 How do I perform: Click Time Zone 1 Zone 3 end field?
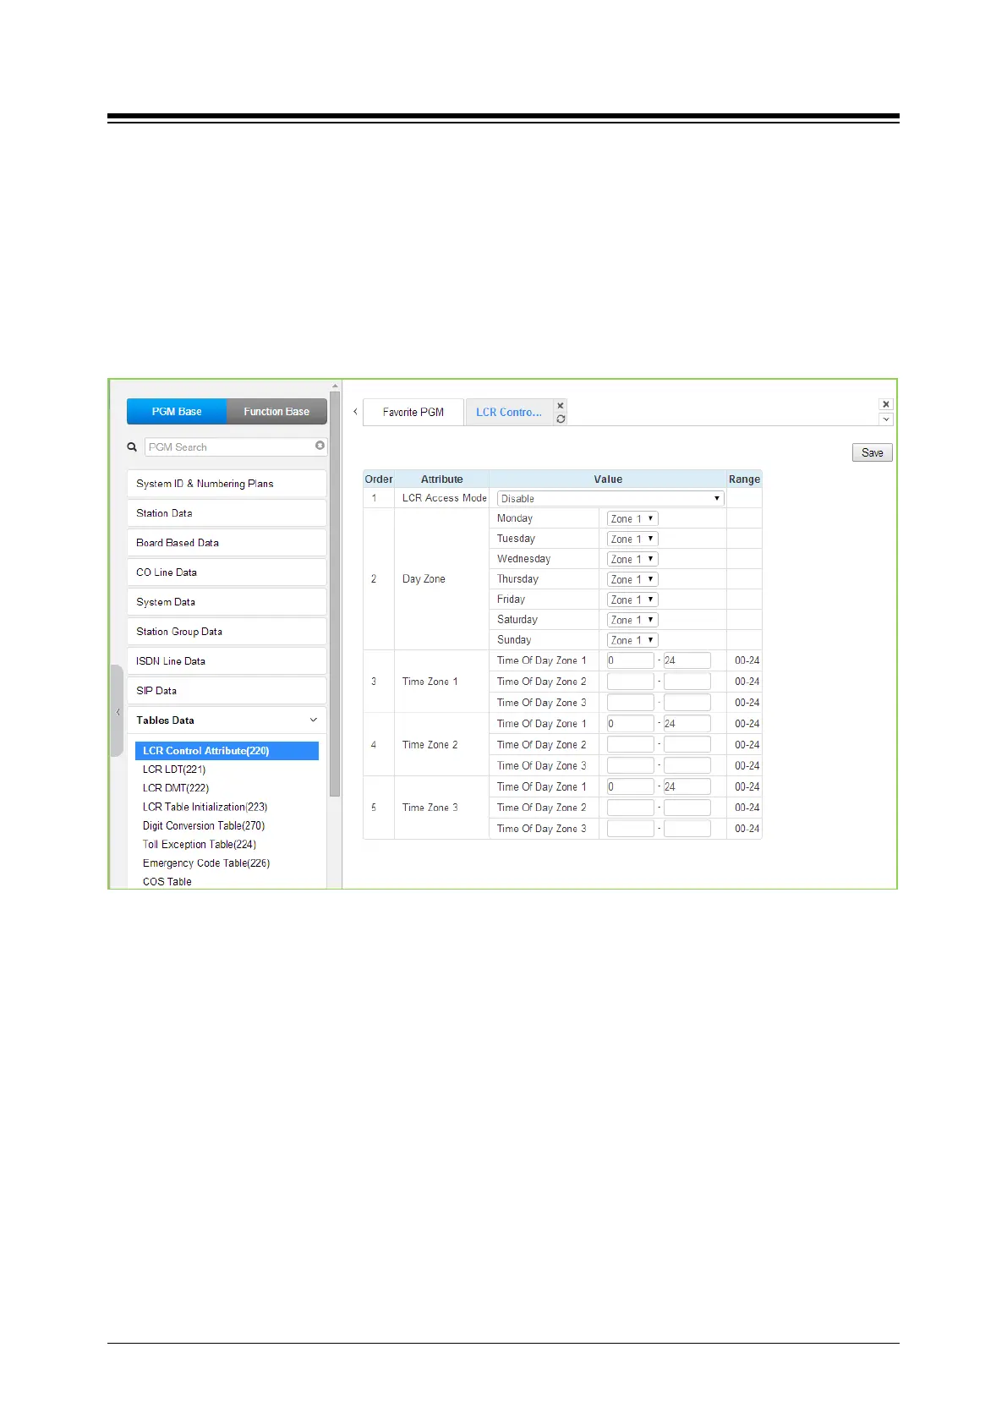coord(687,703)
